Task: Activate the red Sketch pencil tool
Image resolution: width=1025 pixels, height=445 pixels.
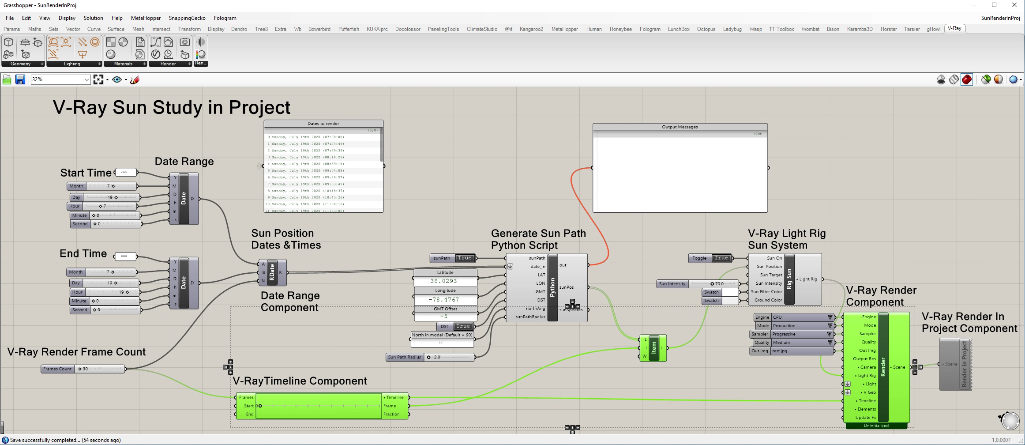Action: coord(135,79)
